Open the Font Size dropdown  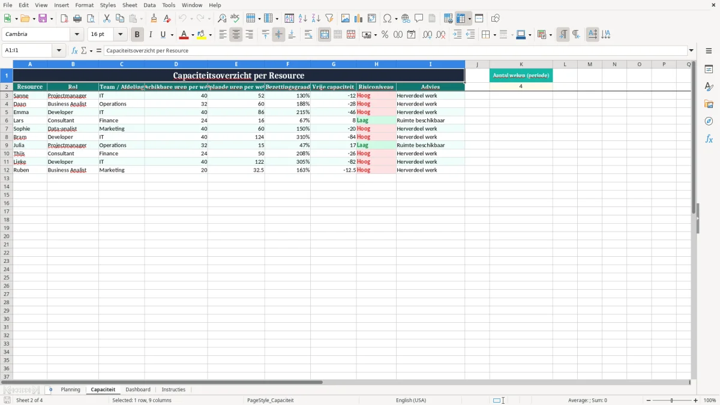tap(120, 35)
